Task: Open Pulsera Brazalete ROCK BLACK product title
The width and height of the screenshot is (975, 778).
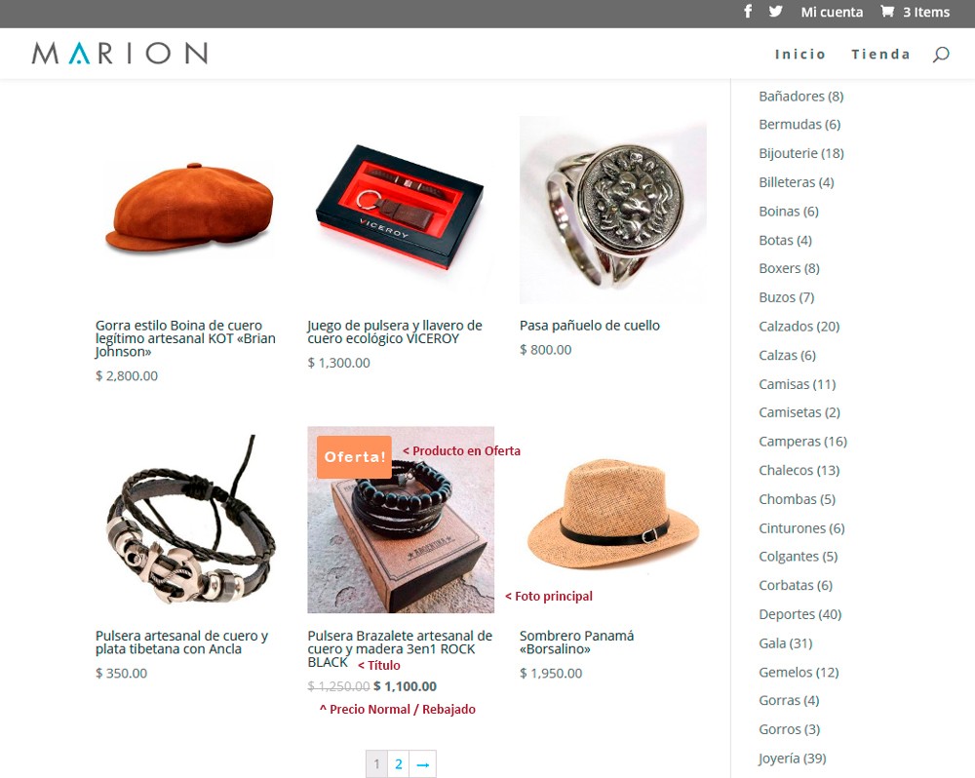Action: pyautogui.click(x=400, y=648)
